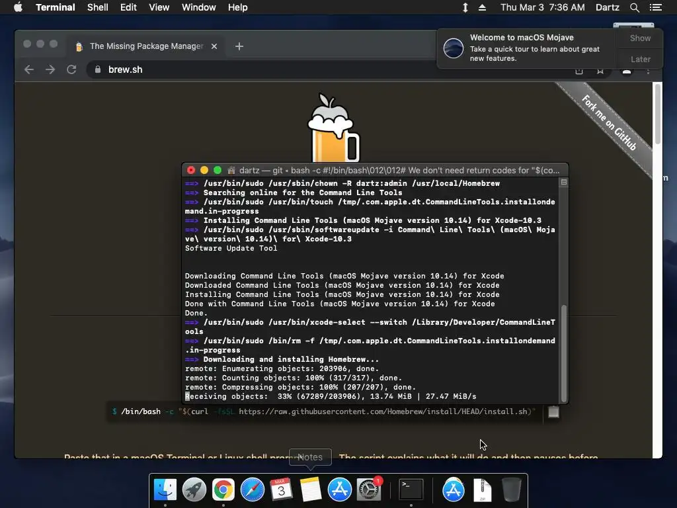Open the zip file in the Dock
677x508 pixels.
pyautogui.click(x=482, y=490)
